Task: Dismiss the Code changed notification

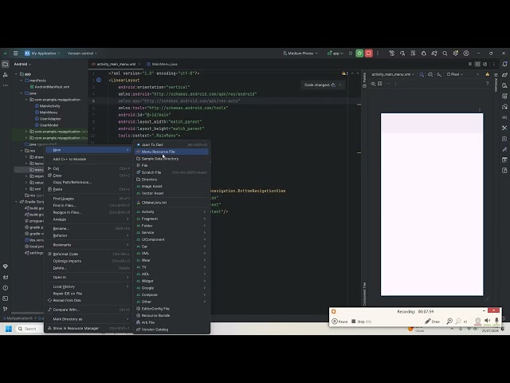Action: click(340, 85)
